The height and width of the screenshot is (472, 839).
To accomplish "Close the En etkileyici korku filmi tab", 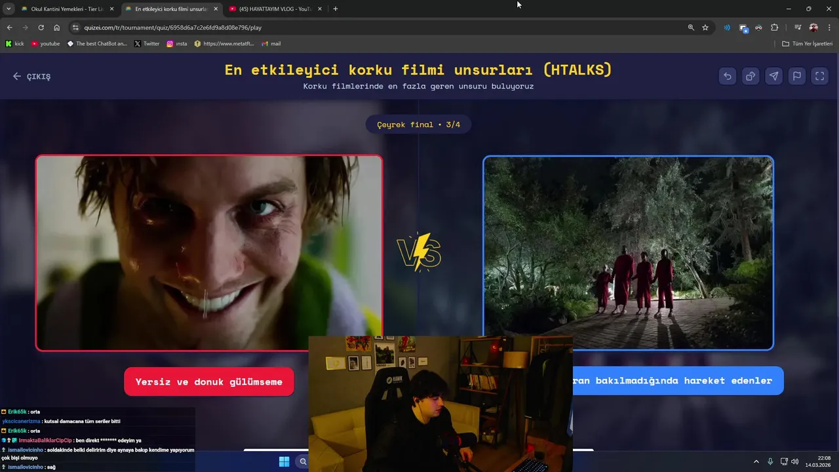I will click(x=216, y=9).
